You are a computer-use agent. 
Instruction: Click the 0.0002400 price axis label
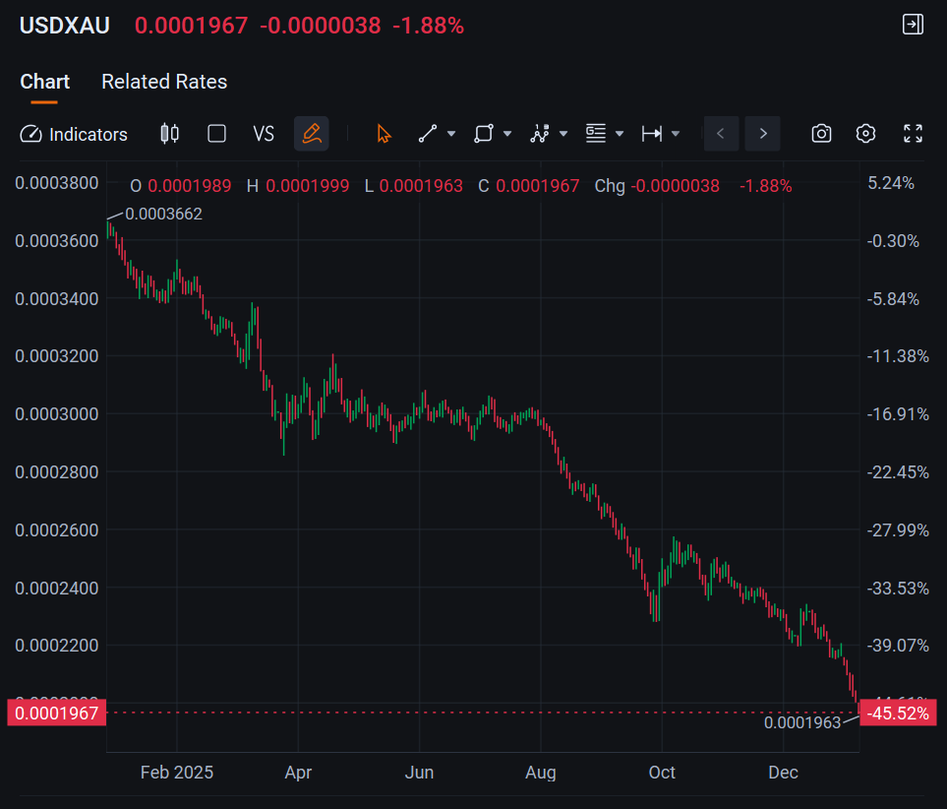point(57,588)
